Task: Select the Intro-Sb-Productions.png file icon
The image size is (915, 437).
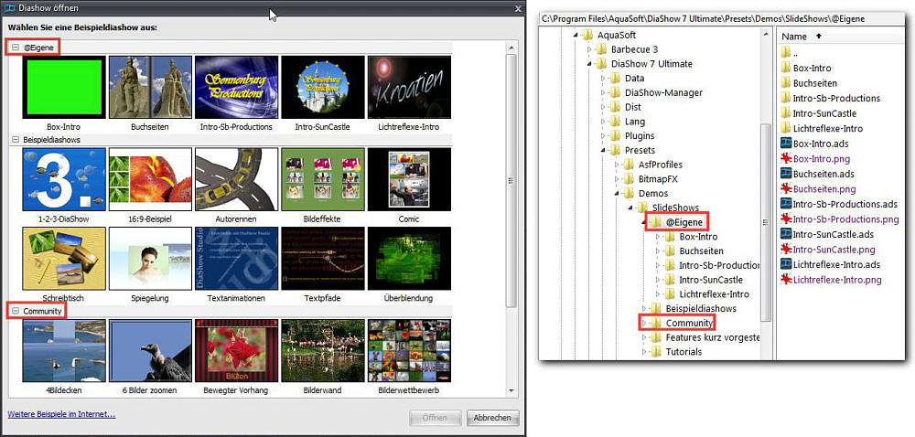Action: (x=785, y=219)
